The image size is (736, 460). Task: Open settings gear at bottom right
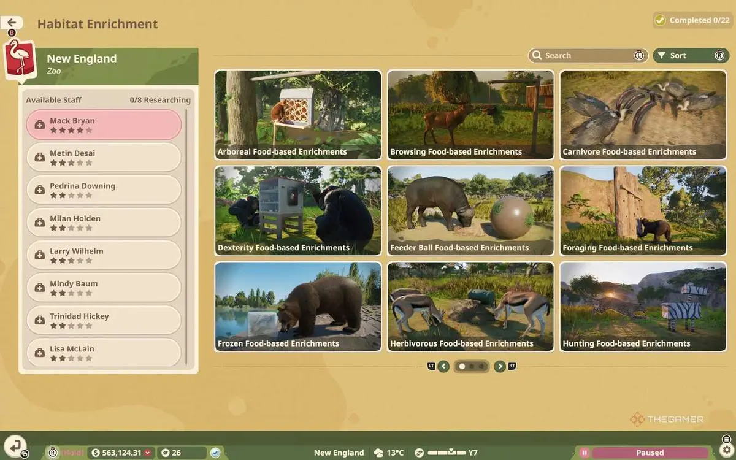coord(726,450)
